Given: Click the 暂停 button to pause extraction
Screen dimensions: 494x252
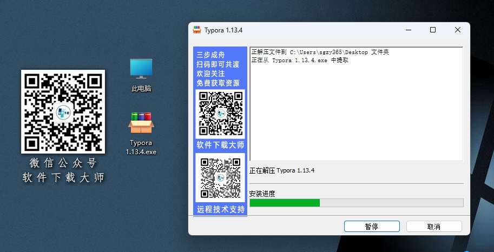Looking at the screenshot, I should (372, 227).
